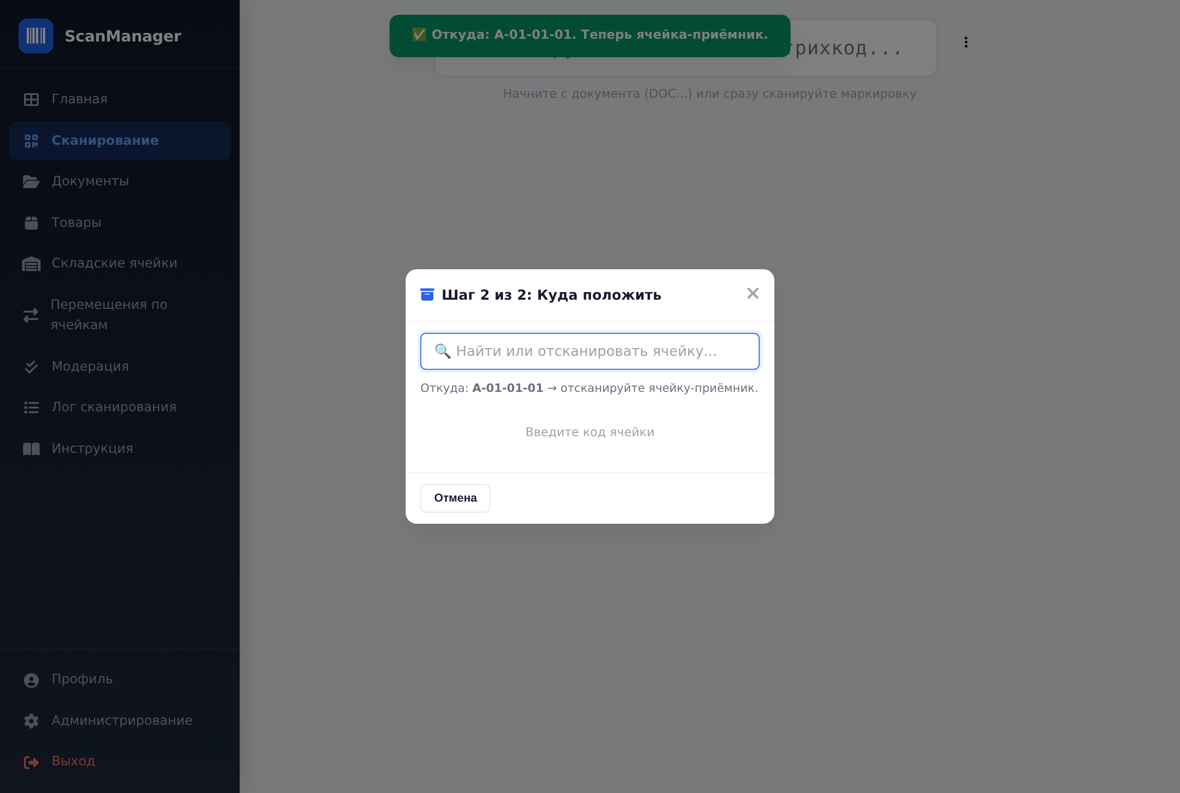Select Складские ячейки menu item
1180x793 pixels.
[x=120, y=264]
